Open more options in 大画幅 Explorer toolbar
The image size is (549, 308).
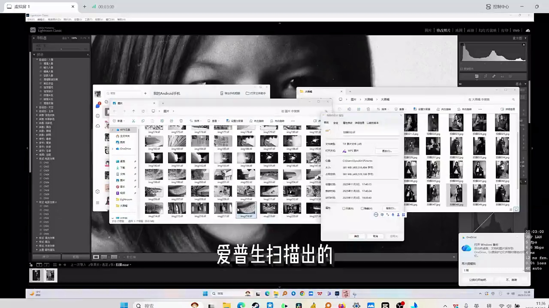coord(479,109)
